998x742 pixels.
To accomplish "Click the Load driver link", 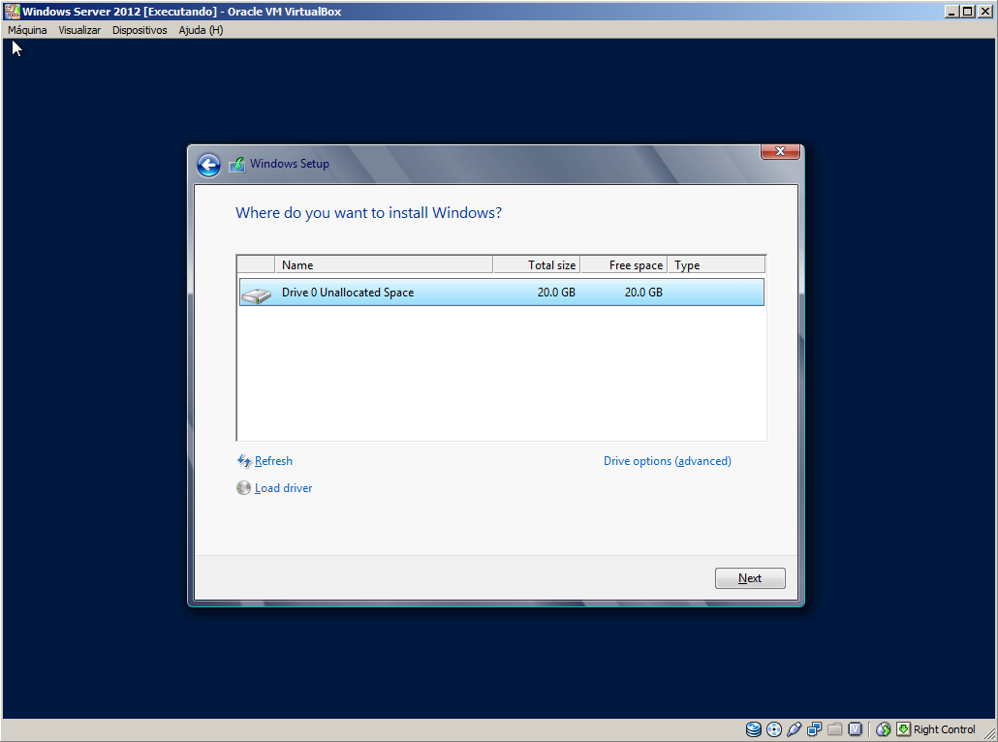I will click(x=283, y=488).
